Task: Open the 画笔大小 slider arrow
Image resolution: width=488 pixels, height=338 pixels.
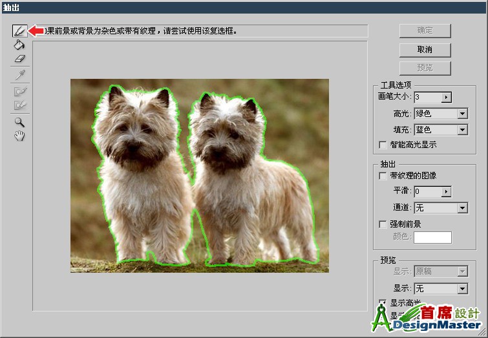Action: click(x=446, y=97)
